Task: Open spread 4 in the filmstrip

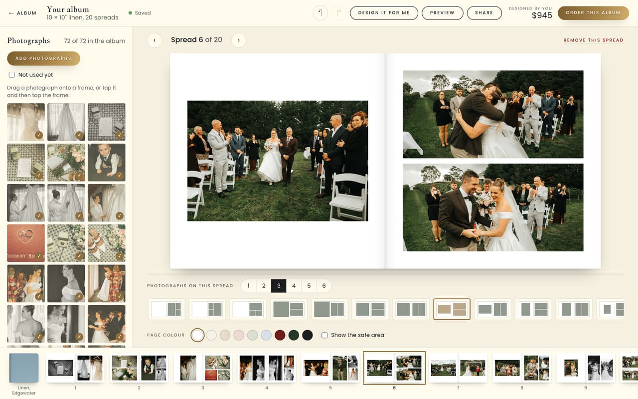Action: pos(267,368)
